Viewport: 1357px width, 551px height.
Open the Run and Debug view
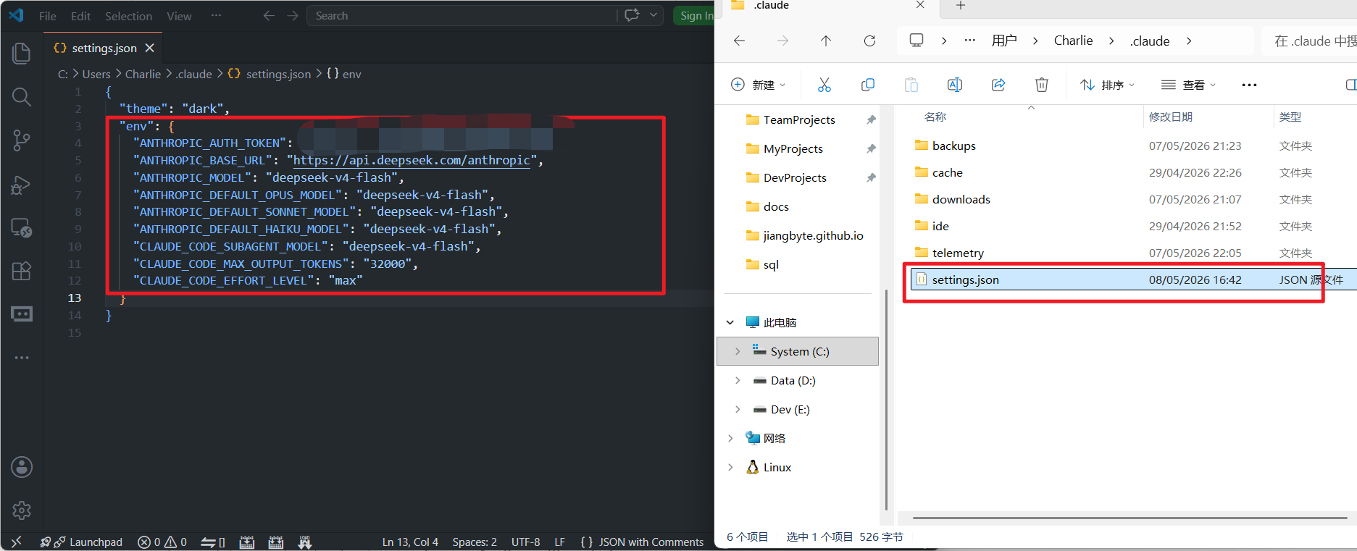(22, 185)
